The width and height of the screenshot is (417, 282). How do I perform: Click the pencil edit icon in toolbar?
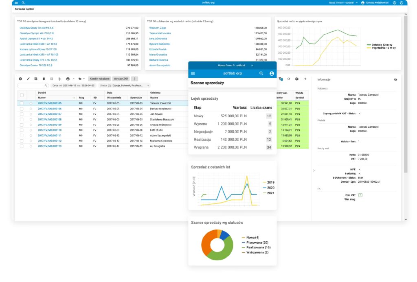(x=29, y=79)
